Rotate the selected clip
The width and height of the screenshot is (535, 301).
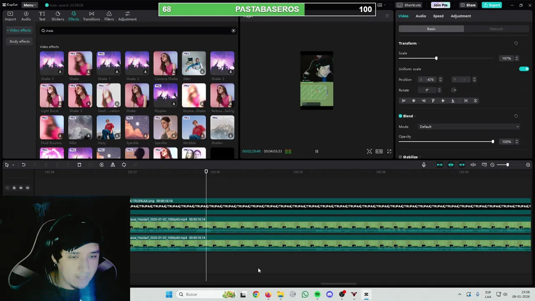[x=124, y=165]
